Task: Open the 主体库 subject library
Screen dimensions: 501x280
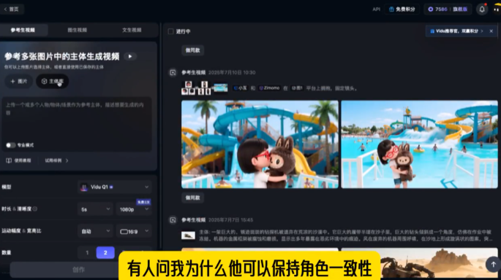Action: pos(53,81)
